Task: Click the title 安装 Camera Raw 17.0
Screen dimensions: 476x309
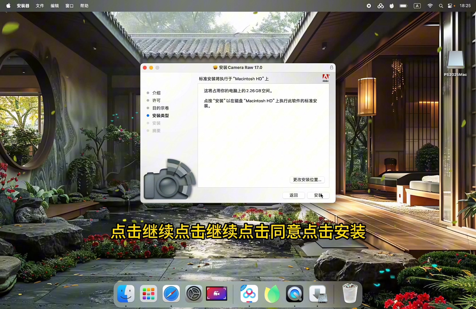Action: tap(241, 68)
